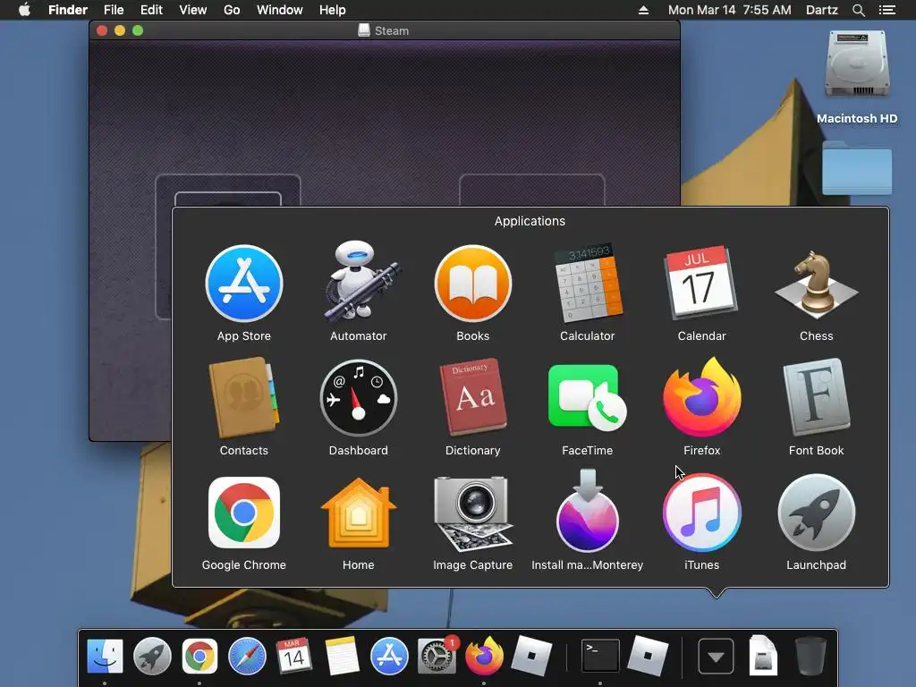Open the Apple menu
This screenshot has height=687, width=916.
[x=24, y=10]
